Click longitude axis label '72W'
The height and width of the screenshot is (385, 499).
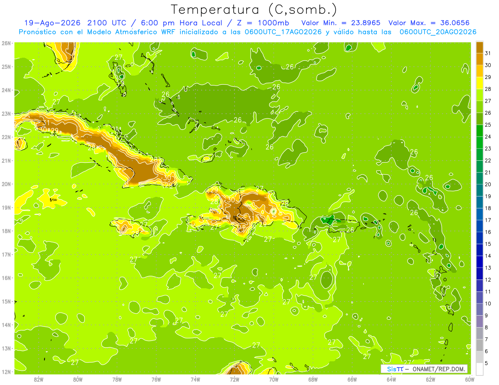pos(235,379)
